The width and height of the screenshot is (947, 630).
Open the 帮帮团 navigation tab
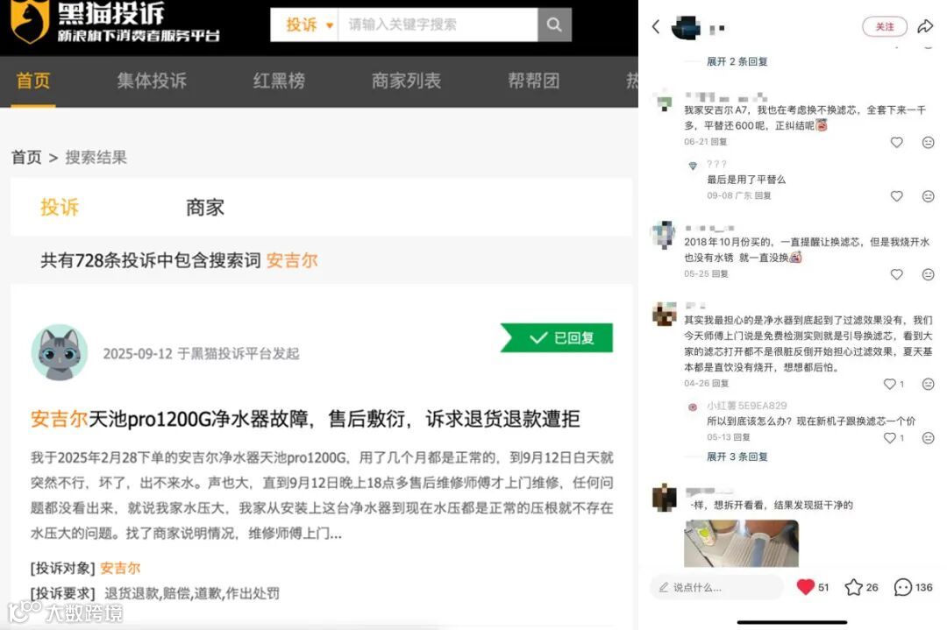[x=533, y=81]
